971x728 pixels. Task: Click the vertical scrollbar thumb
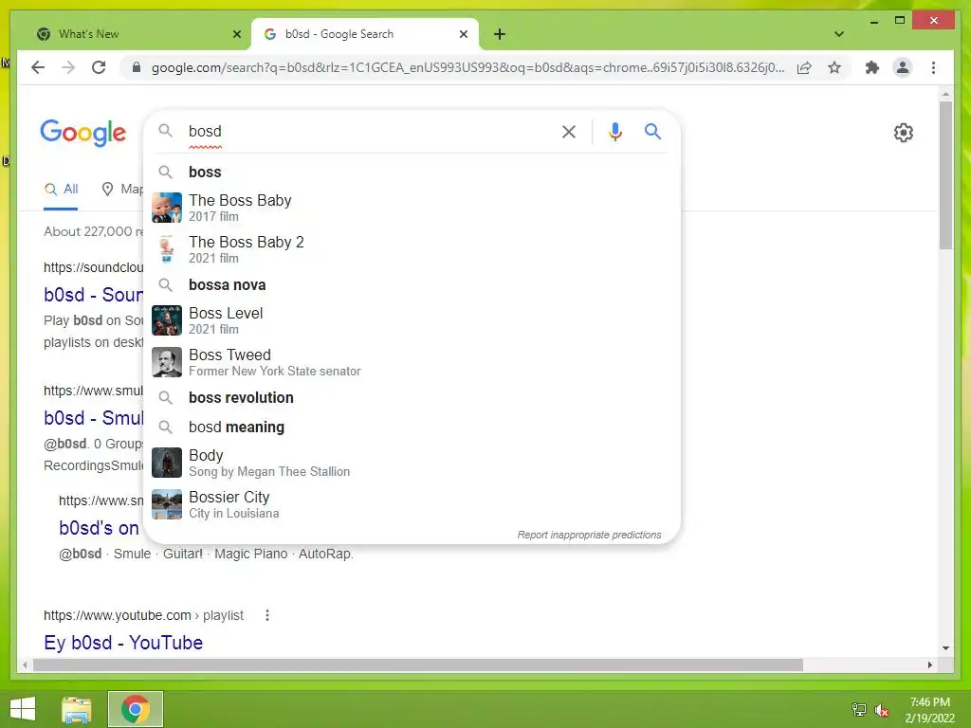[x=945, y=175]
